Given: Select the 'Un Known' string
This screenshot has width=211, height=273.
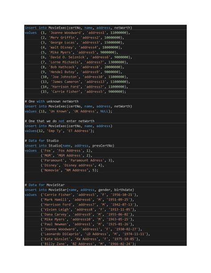Looking at the screenshot, I should tap(59, 111).
